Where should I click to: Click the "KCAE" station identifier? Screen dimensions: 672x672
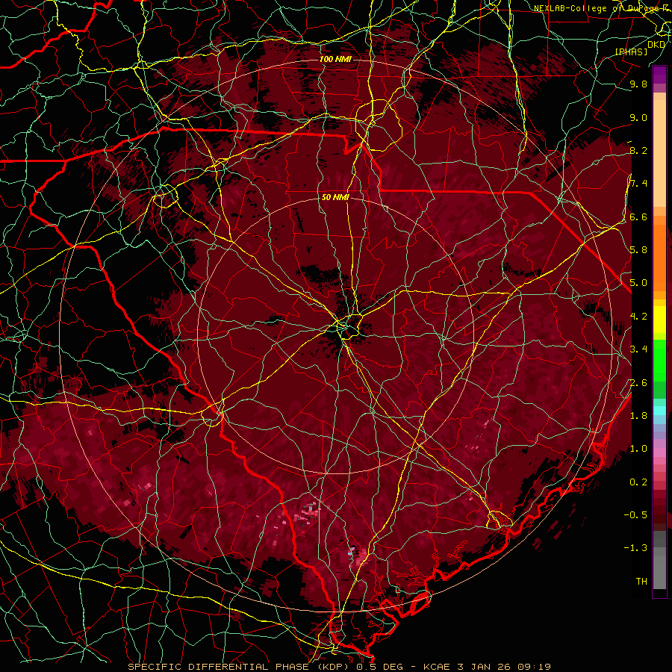tap(437, 667)
